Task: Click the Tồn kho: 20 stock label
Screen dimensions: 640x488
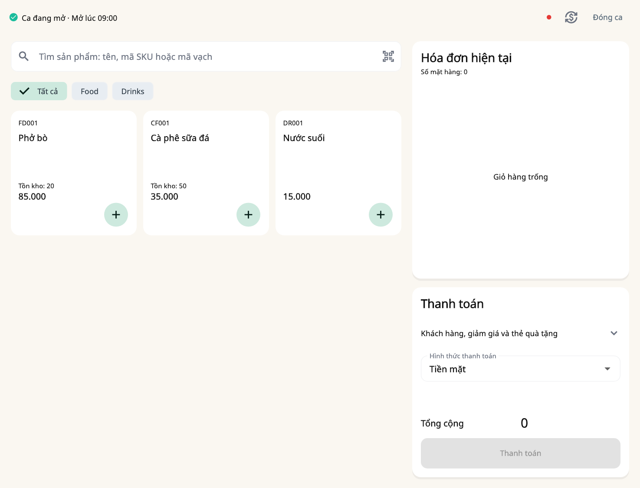Action: tap(36, 186)
